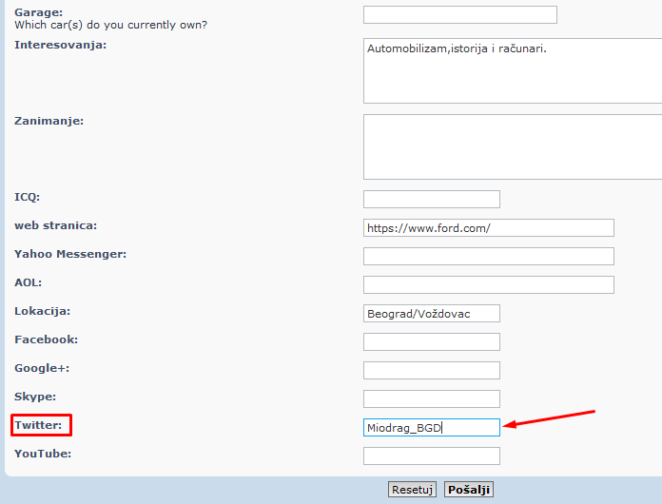Click the 'Skype:' label
This screenshot has height=504, width=662.
coord(35,397)
